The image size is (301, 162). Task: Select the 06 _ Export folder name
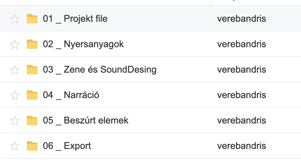[x=67, y=146]
